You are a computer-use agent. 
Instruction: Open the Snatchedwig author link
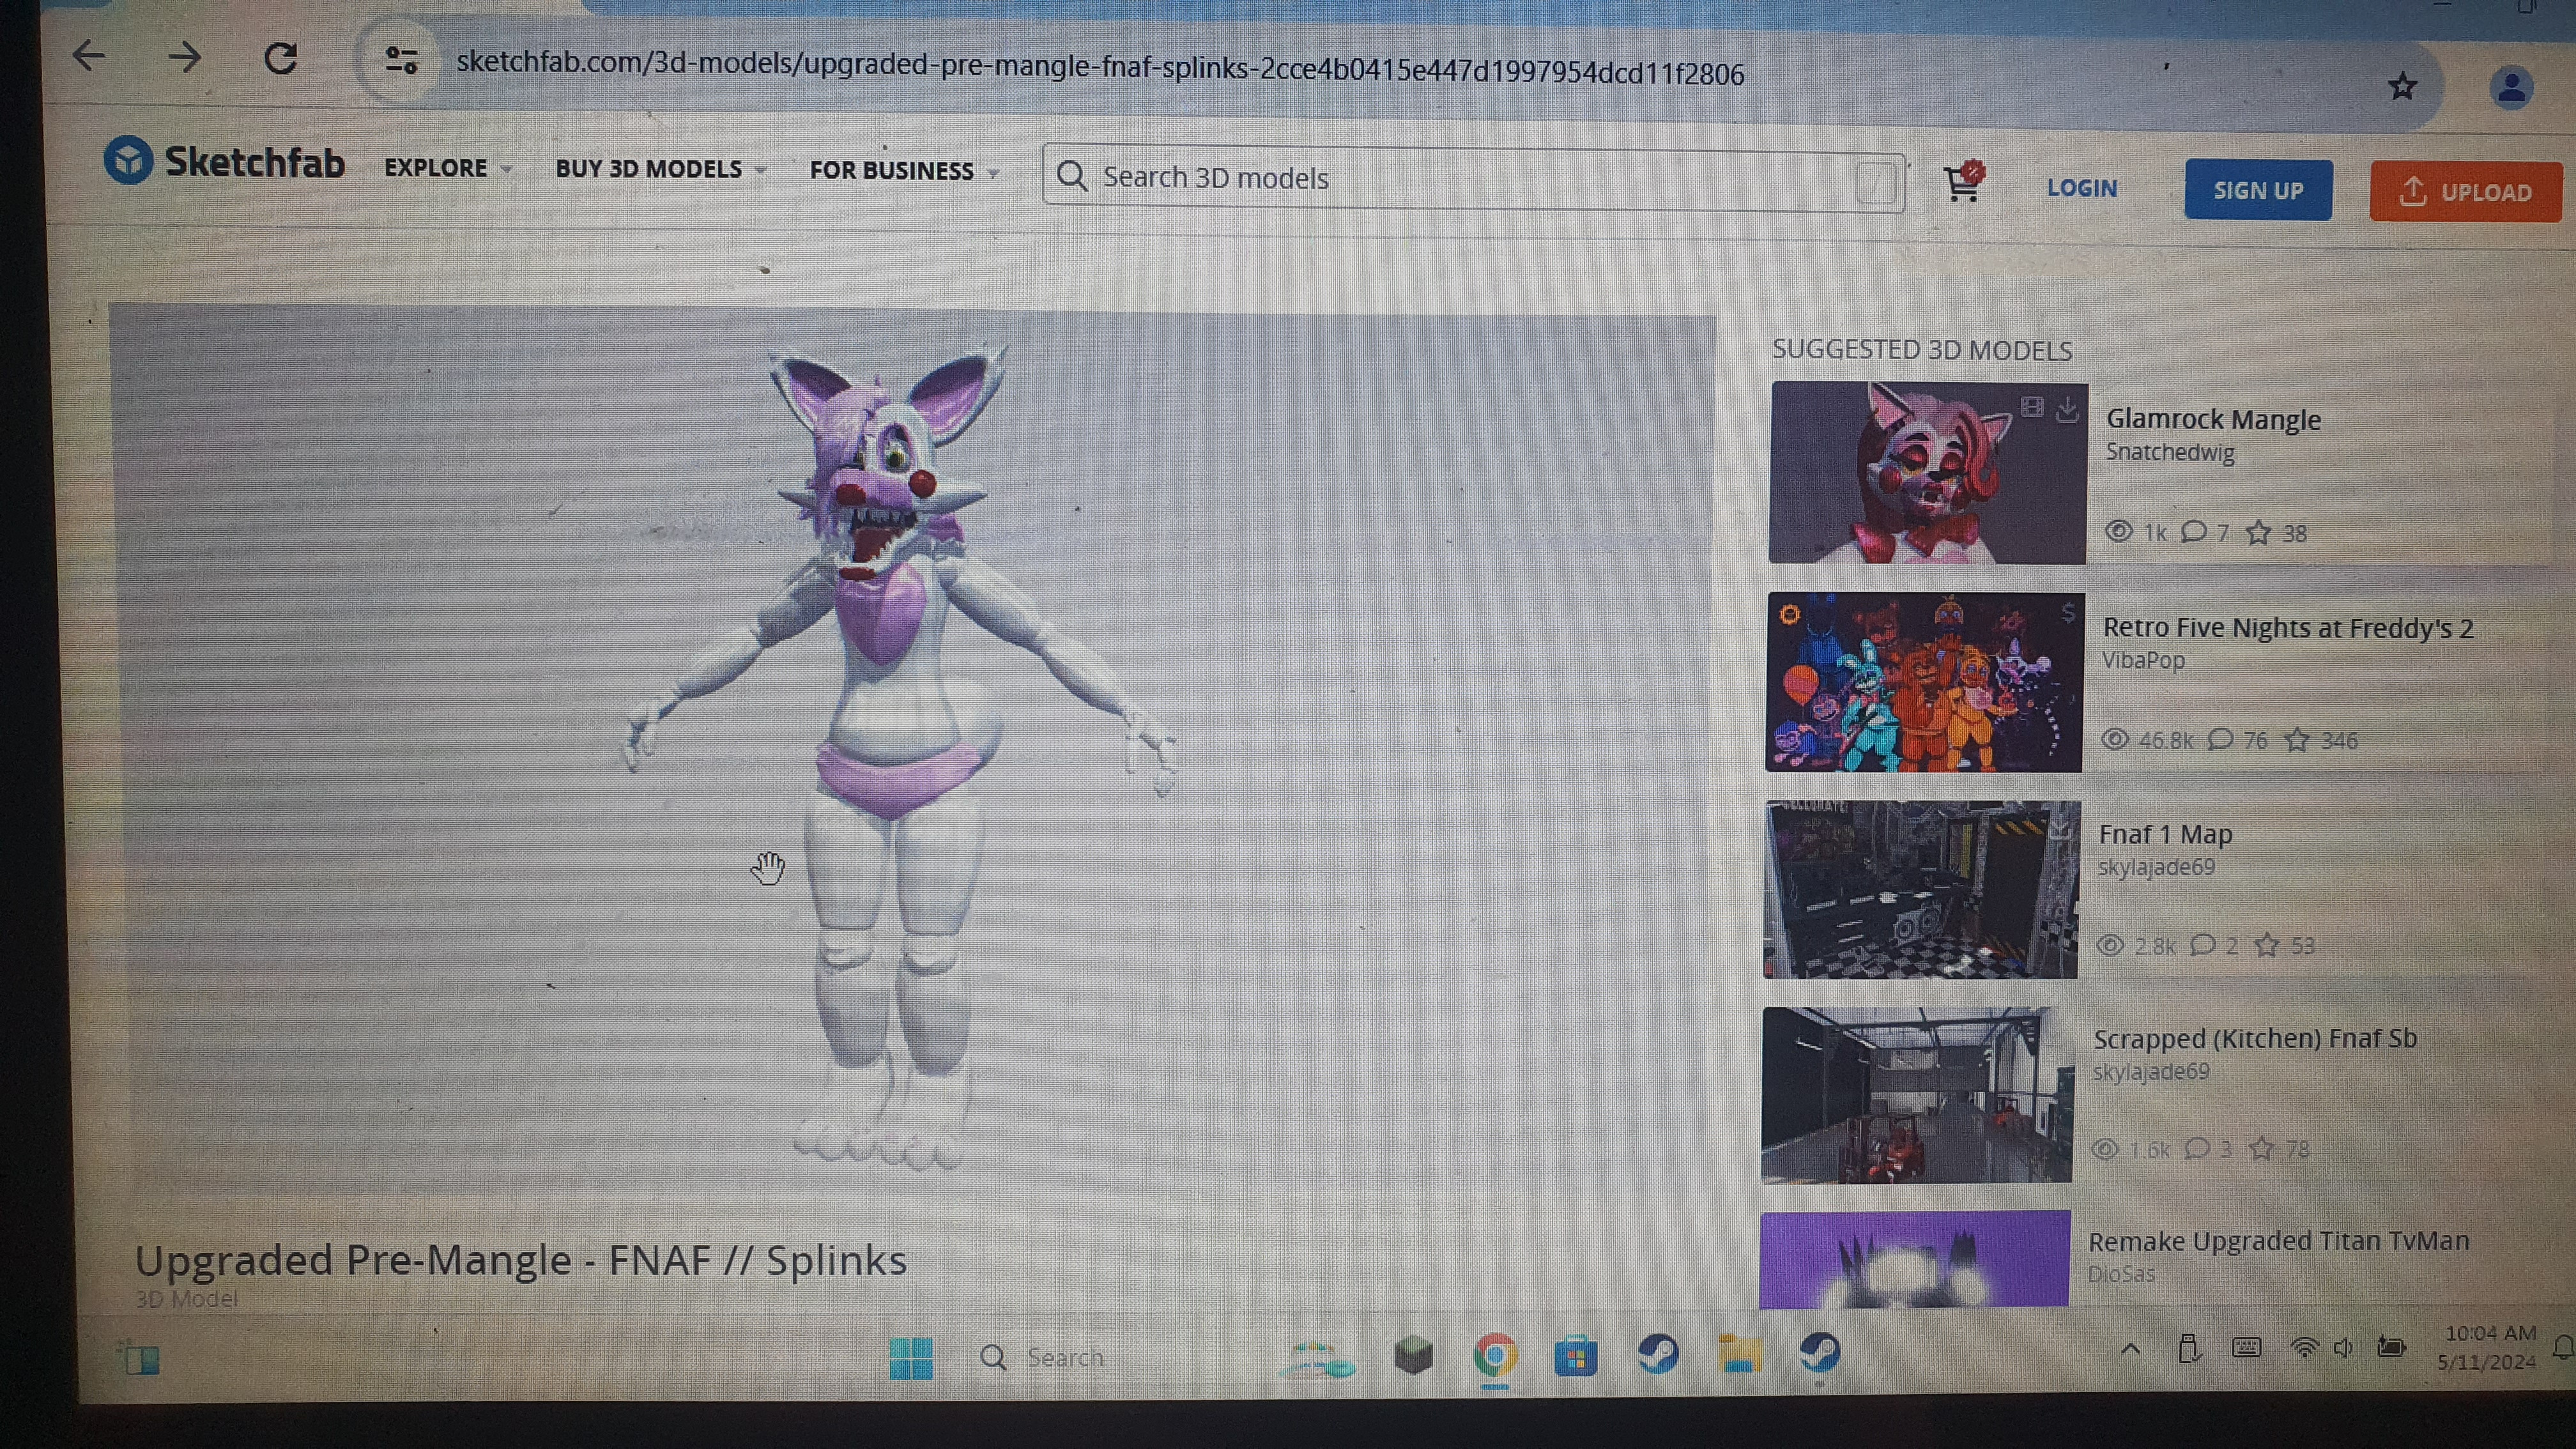(x=2170, y=452)
